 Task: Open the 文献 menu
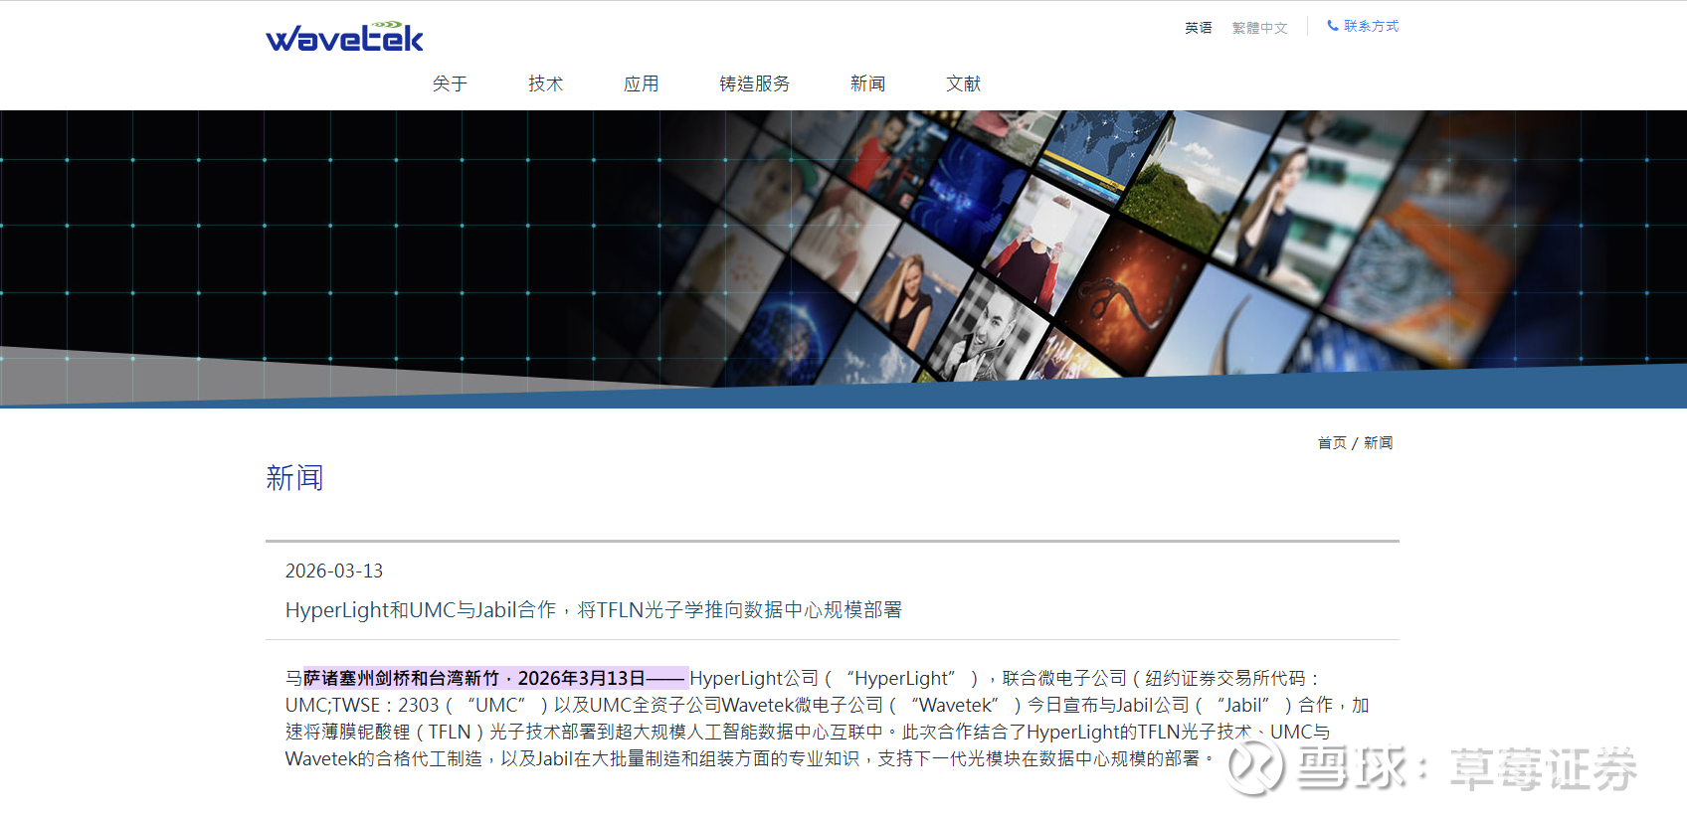[x=963, y=83]
